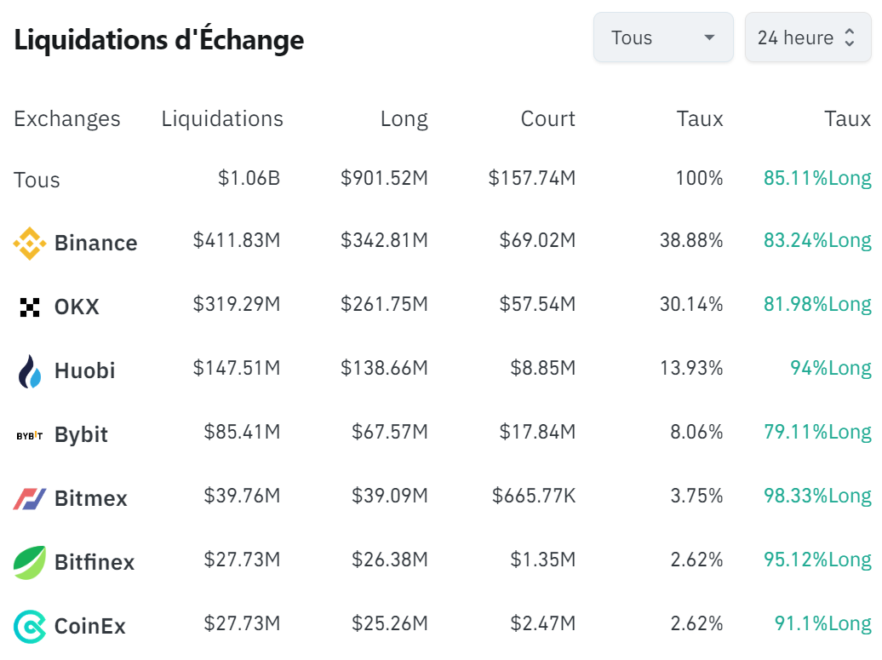Click the Binance diamond logo
The image size is (882, 660).
31,243
